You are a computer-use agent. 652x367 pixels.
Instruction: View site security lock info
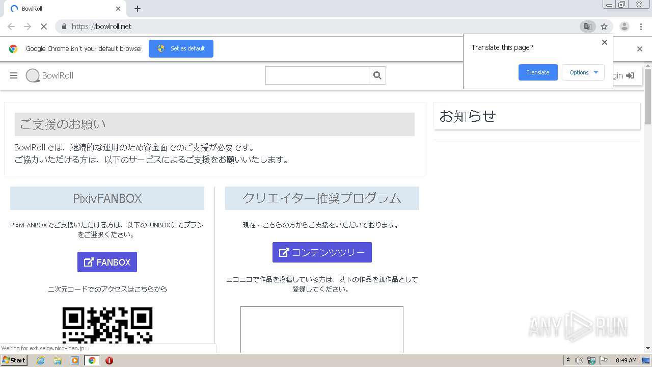pos(64,27)
